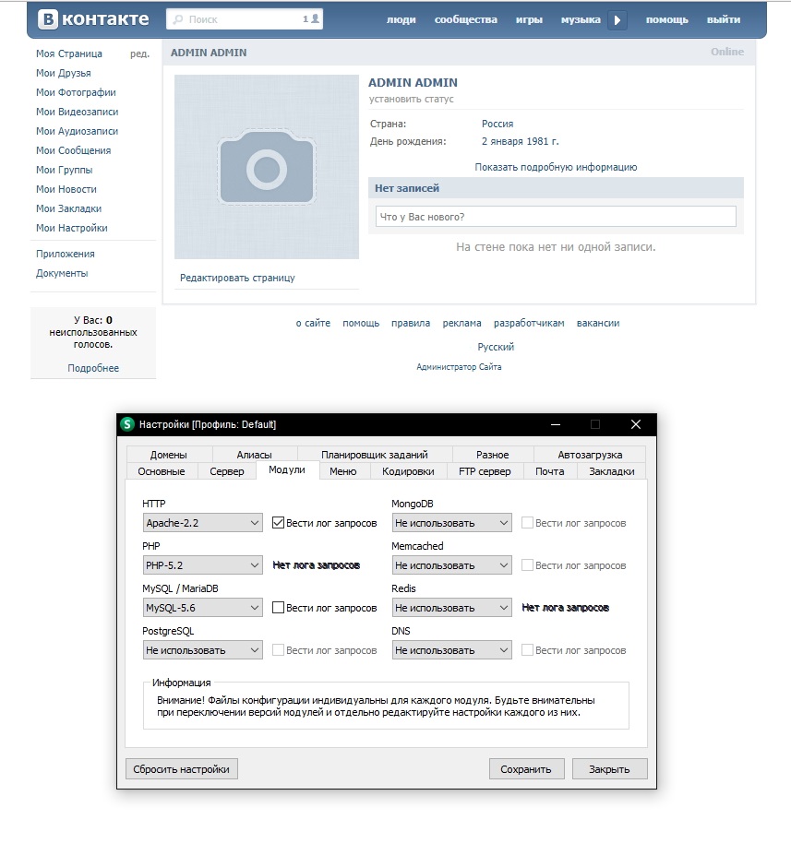Click the Open Server green S icon
This screenshot has width=791, height=855.
coord(127,424)
